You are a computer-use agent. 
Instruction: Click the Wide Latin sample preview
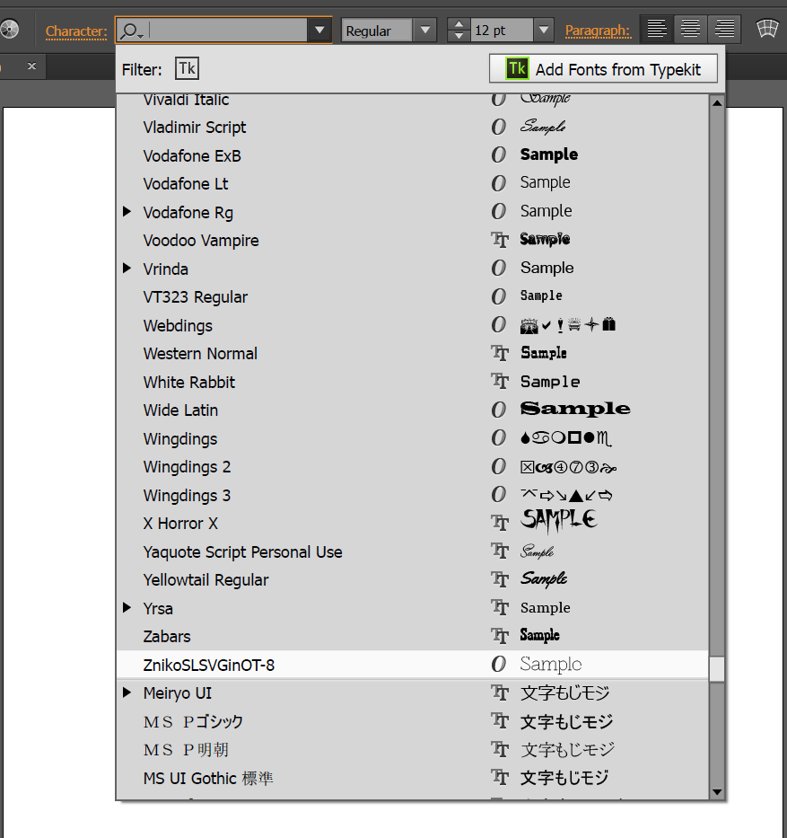pos(575,409)
